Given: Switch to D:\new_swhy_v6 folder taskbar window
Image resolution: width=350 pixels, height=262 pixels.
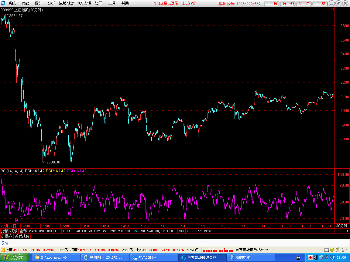Looking at the screenshot, I should click(x=56, y=257).
